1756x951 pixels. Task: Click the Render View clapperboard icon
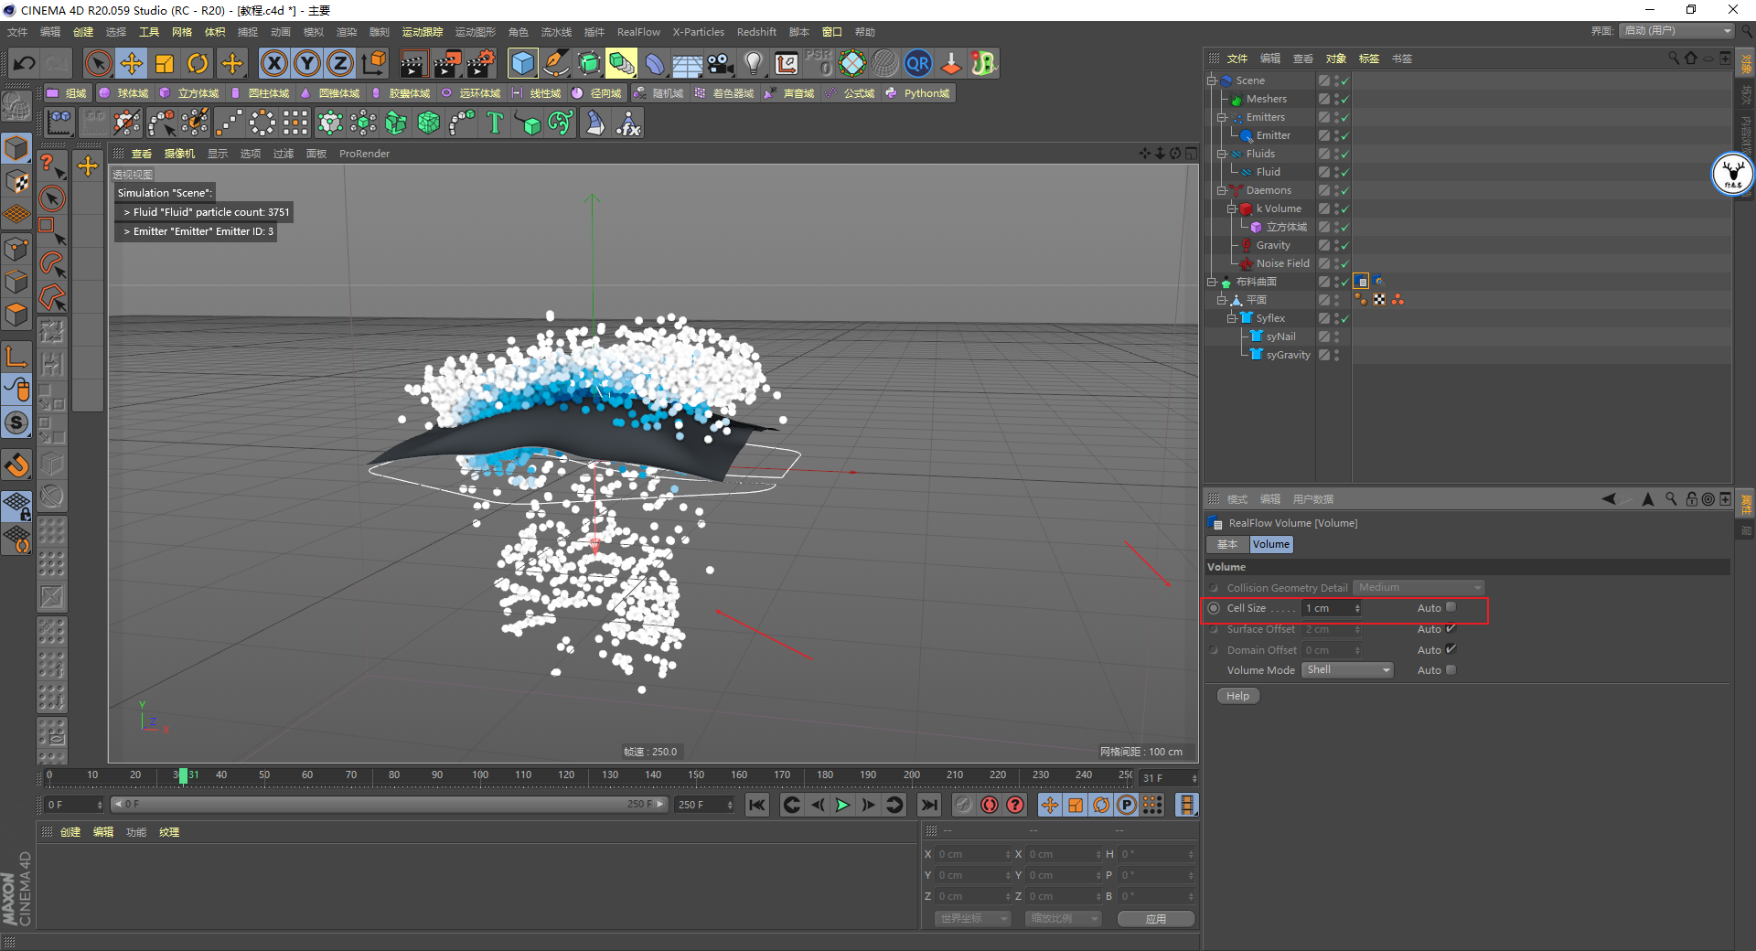pyautogui.click(x=413, y=63)
